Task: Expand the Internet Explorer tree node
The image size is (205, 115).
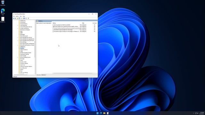Action: [18, 25]
